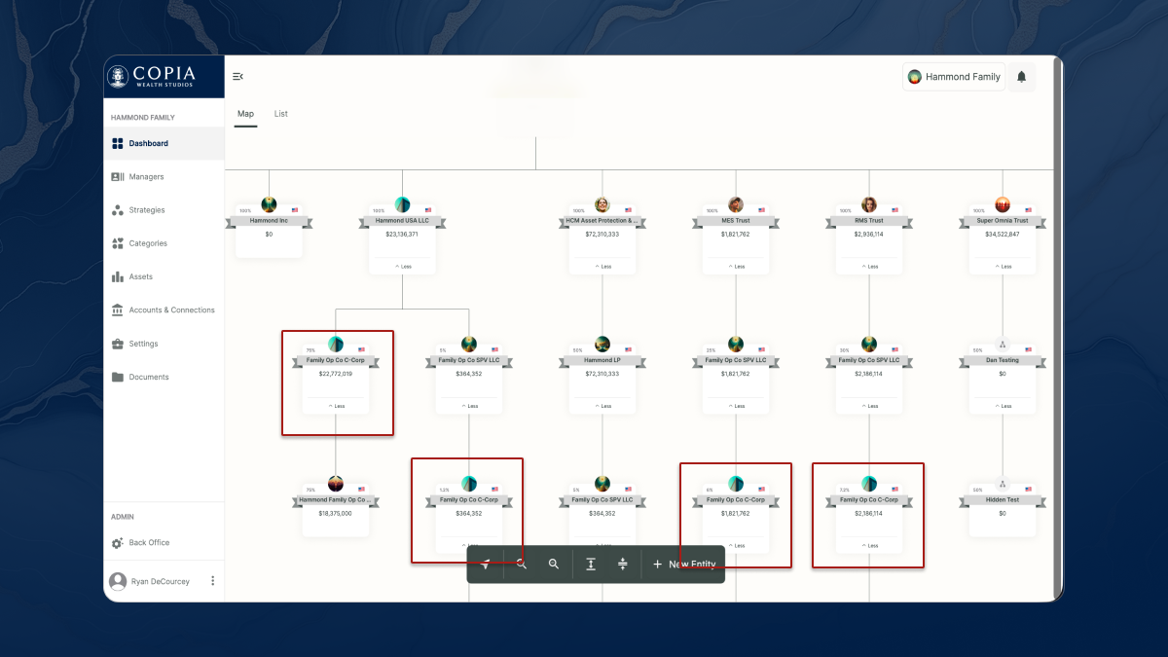Compress vertical spacing in the map toolbar
Viewport: 1168px width, 657px height.
click(x=623, y=565)
